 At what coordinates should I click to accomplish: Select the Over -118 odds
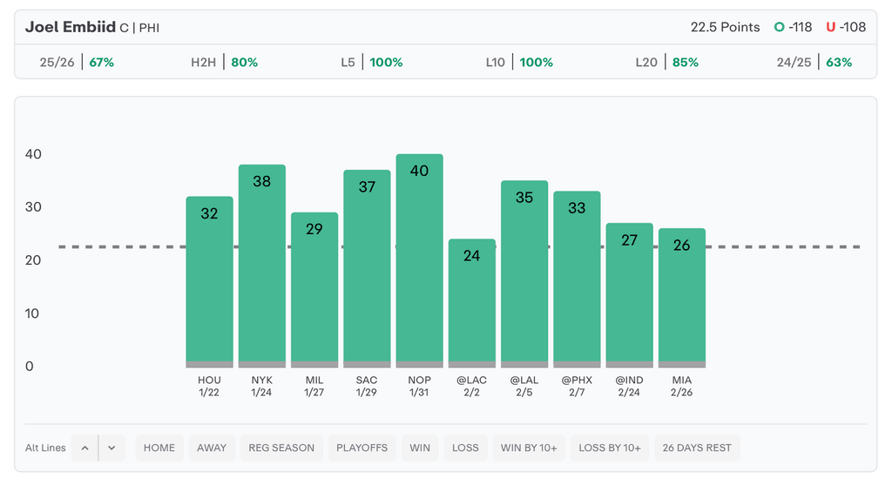pos(793,27)
